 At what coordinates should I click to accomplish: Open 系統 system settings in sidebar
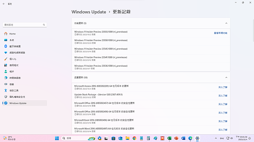(x=25, y=40)
